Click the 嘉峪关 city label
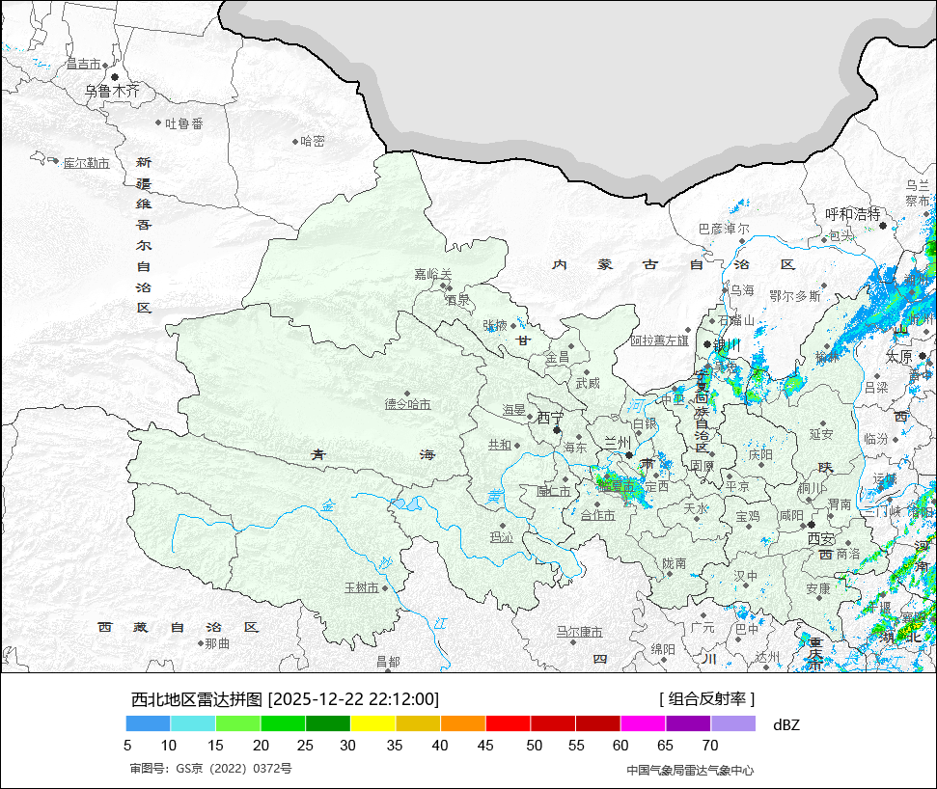Image resolution: width=937 pixels, height=789 pixels. click(x=433, y=274)
